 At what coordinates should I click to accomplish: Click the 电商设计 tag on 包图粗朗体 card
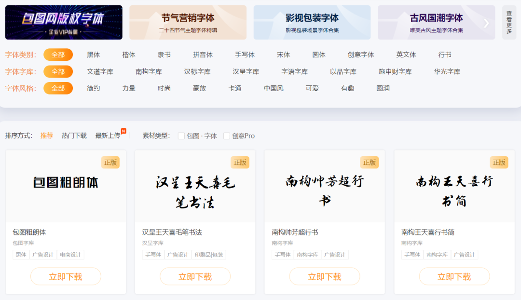(x=70, y=255)
